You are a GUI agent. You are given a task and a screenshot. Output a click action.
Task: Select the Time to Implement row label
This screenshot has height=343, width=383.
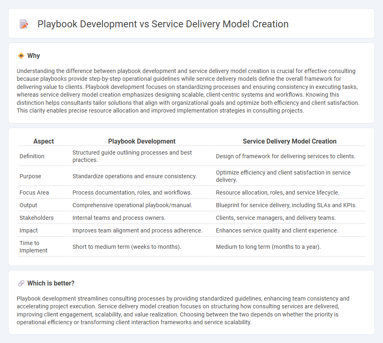[x=33, y=247]
